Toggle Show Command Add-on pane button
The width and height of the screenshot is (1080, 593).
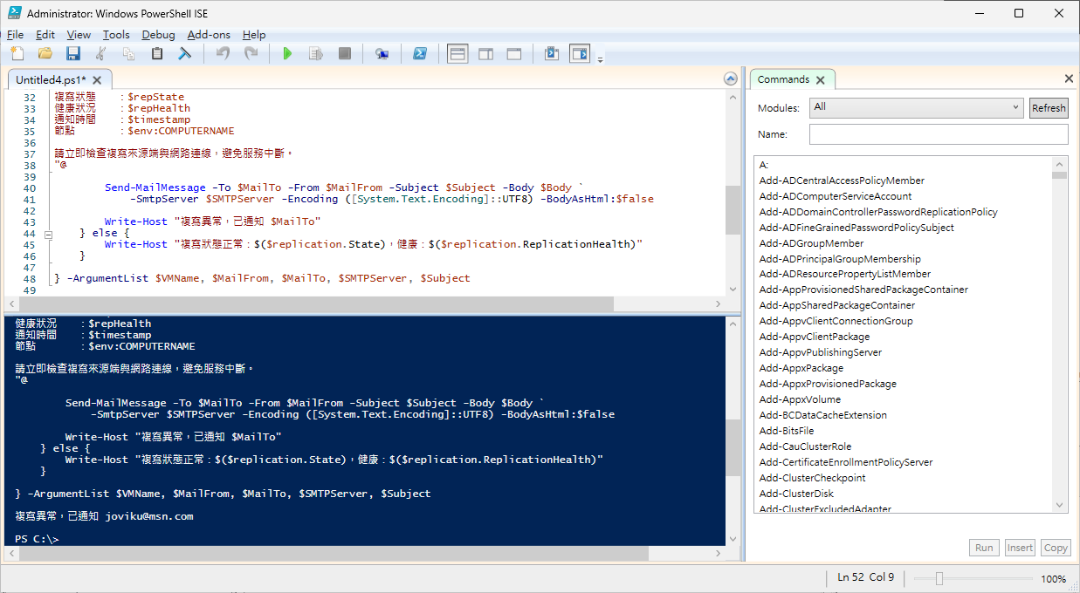(580, 54)
